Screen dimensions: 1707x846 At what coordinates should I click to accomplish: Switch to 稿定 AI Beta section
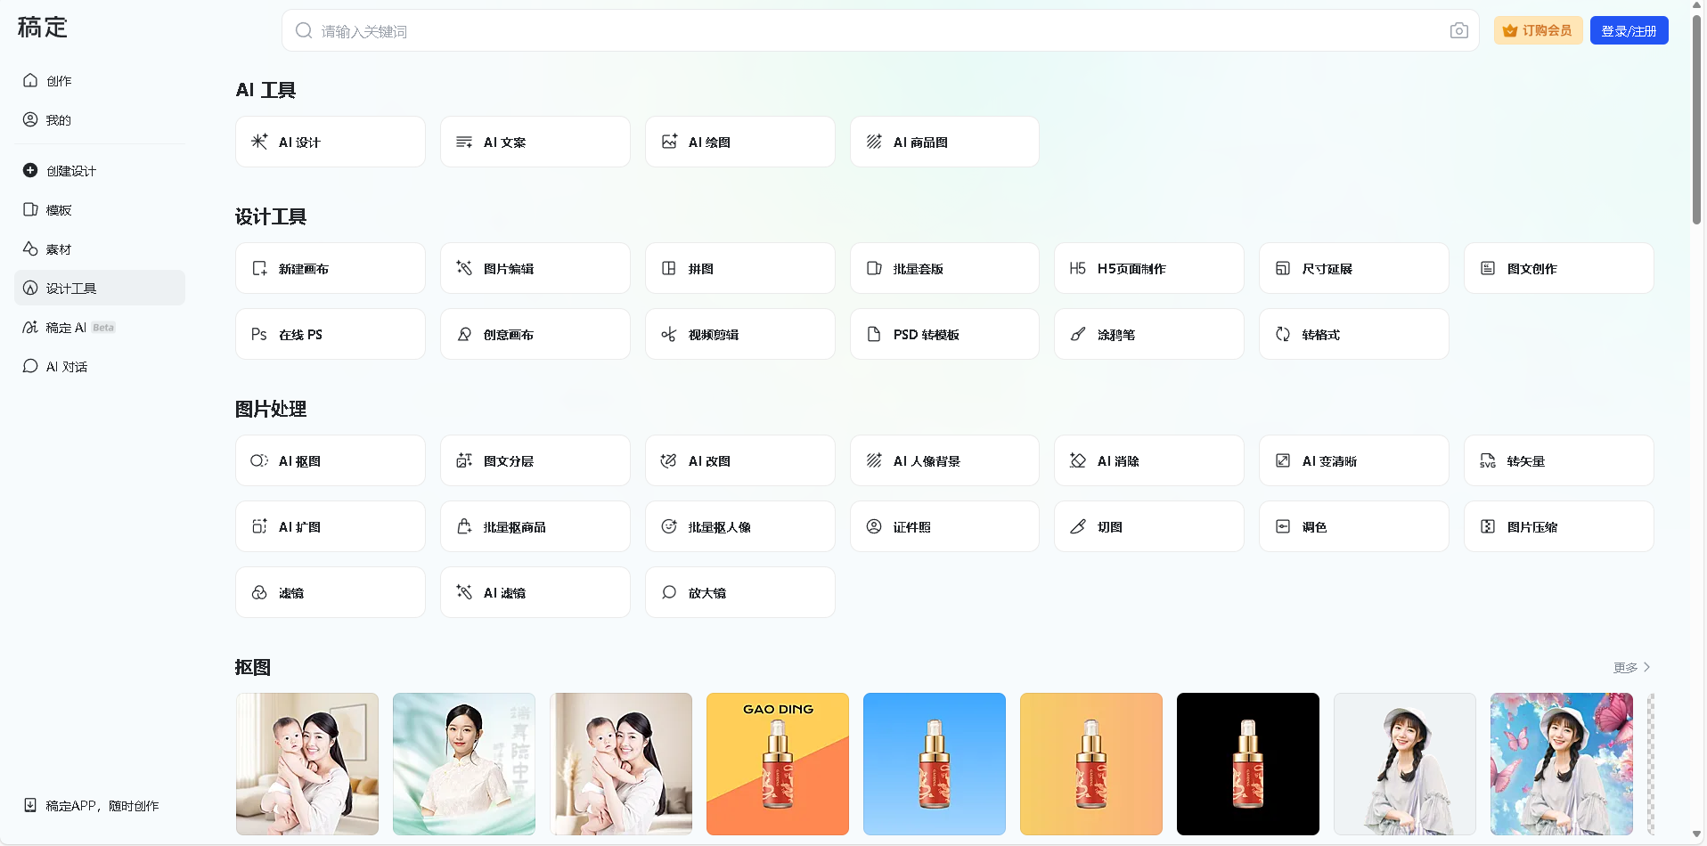pyautogui.click(x=68, y=328)
